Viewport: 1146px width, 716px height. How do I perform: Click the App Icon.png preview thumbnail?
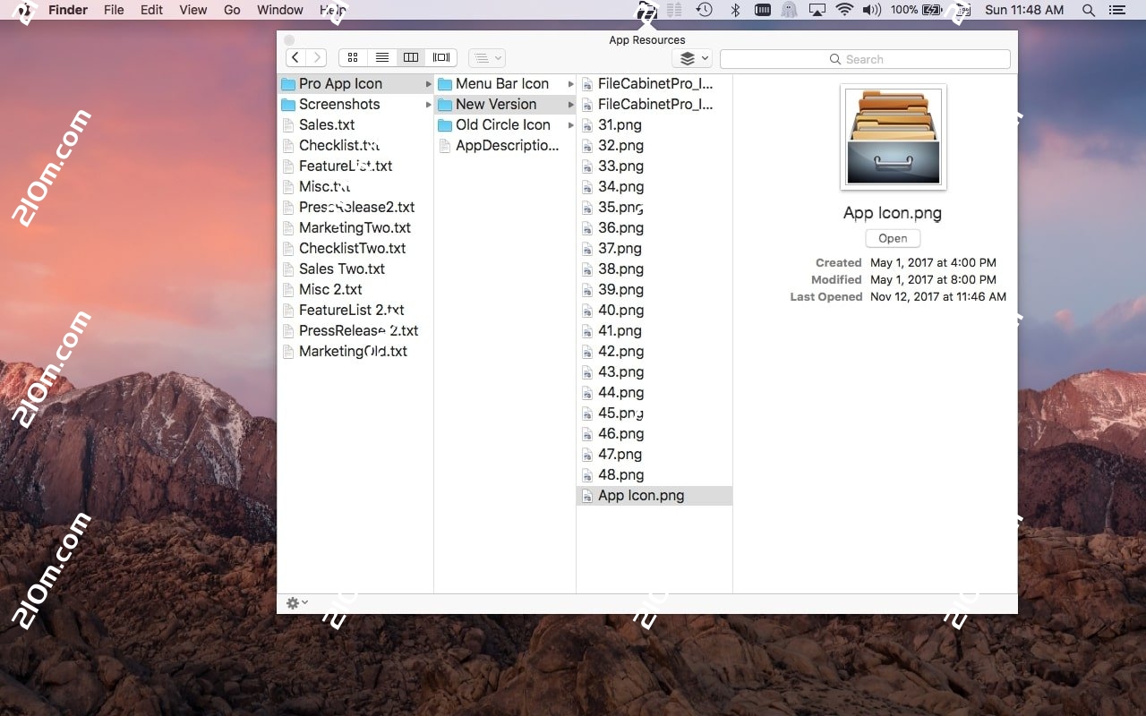click(x=893, y=136)
